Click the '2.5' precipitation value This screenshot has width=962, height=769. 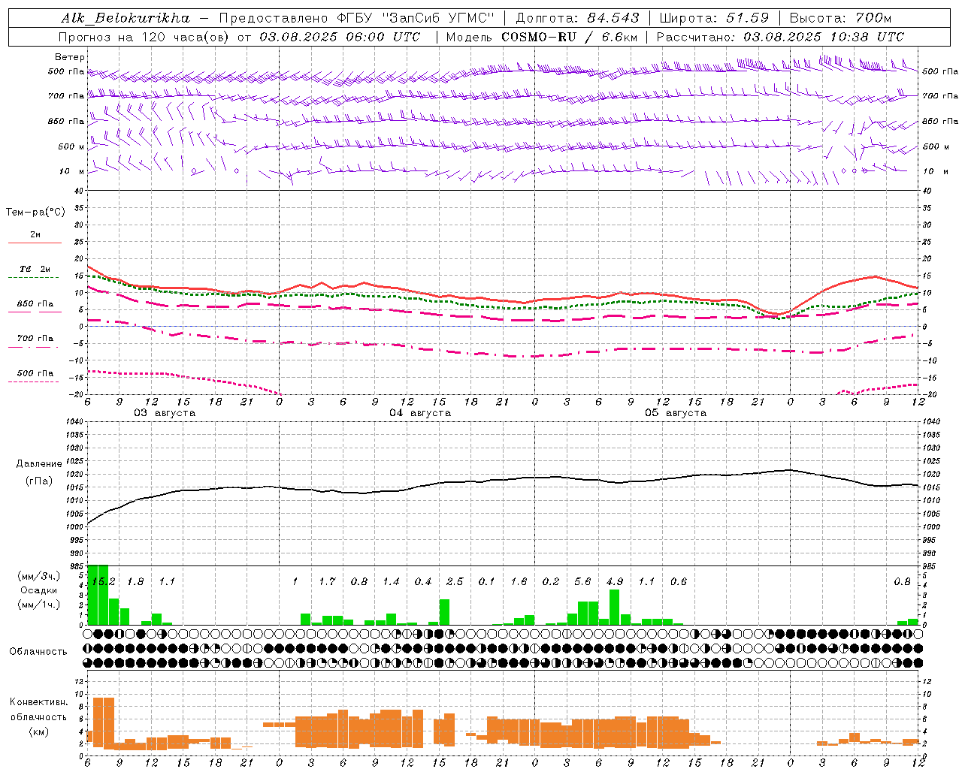(x=455, y=582)
